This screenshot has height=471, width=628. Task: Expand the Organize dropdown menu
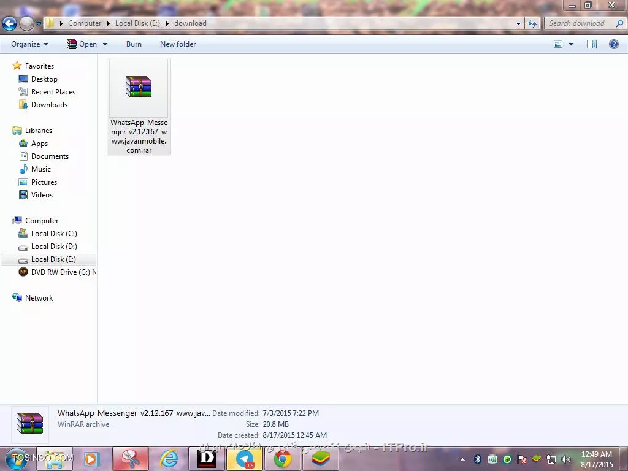click(x=29, y=44)
